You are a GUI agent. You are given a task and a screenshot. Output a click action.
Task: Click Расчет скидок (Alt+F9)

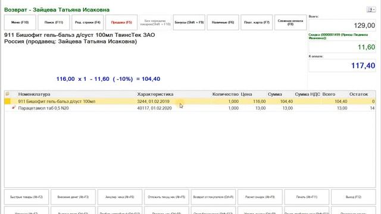coord(260,197)
